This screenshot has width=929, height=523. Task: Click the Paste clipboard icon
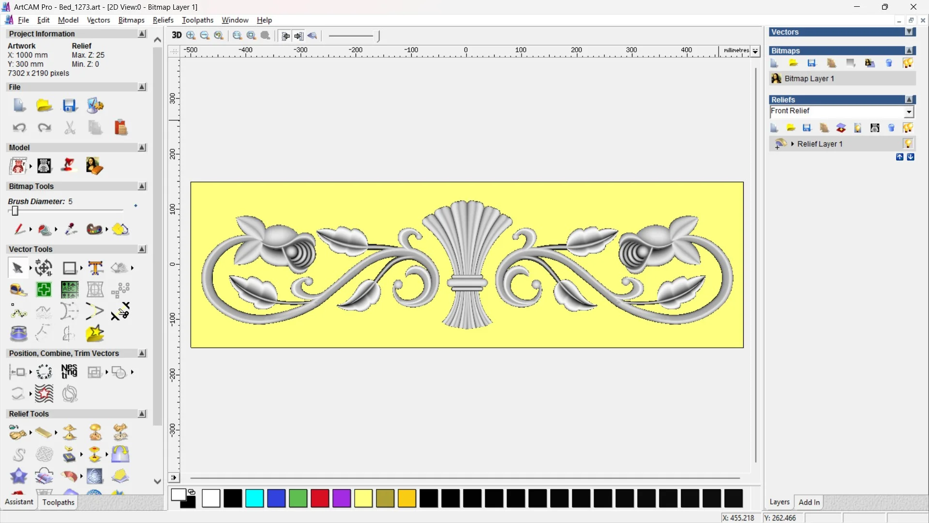click(x=120, y=128)
